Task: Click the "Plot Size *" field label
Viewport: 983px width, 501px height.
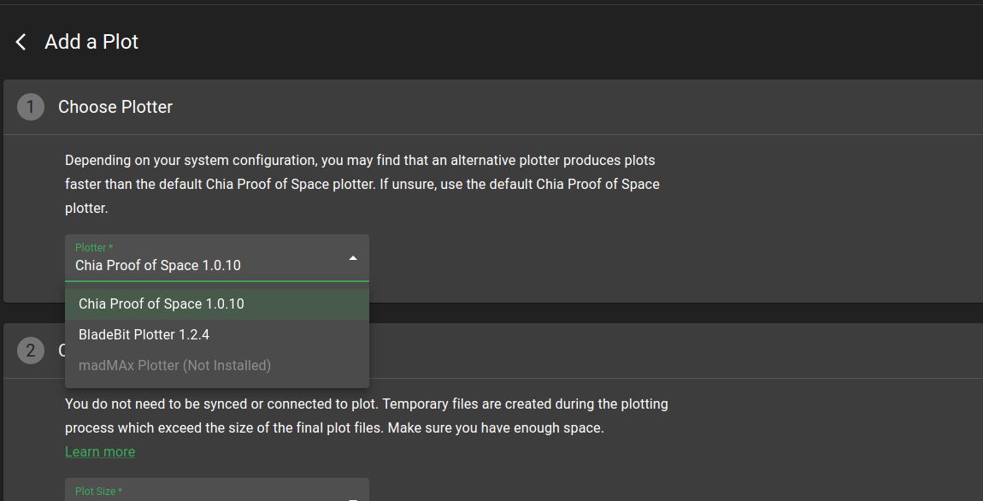Action: point(98,492)
